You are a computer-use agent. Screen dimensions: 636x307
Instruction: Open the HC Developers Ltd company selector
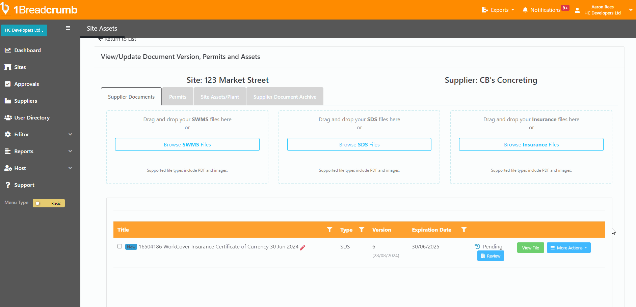point(24,30)
